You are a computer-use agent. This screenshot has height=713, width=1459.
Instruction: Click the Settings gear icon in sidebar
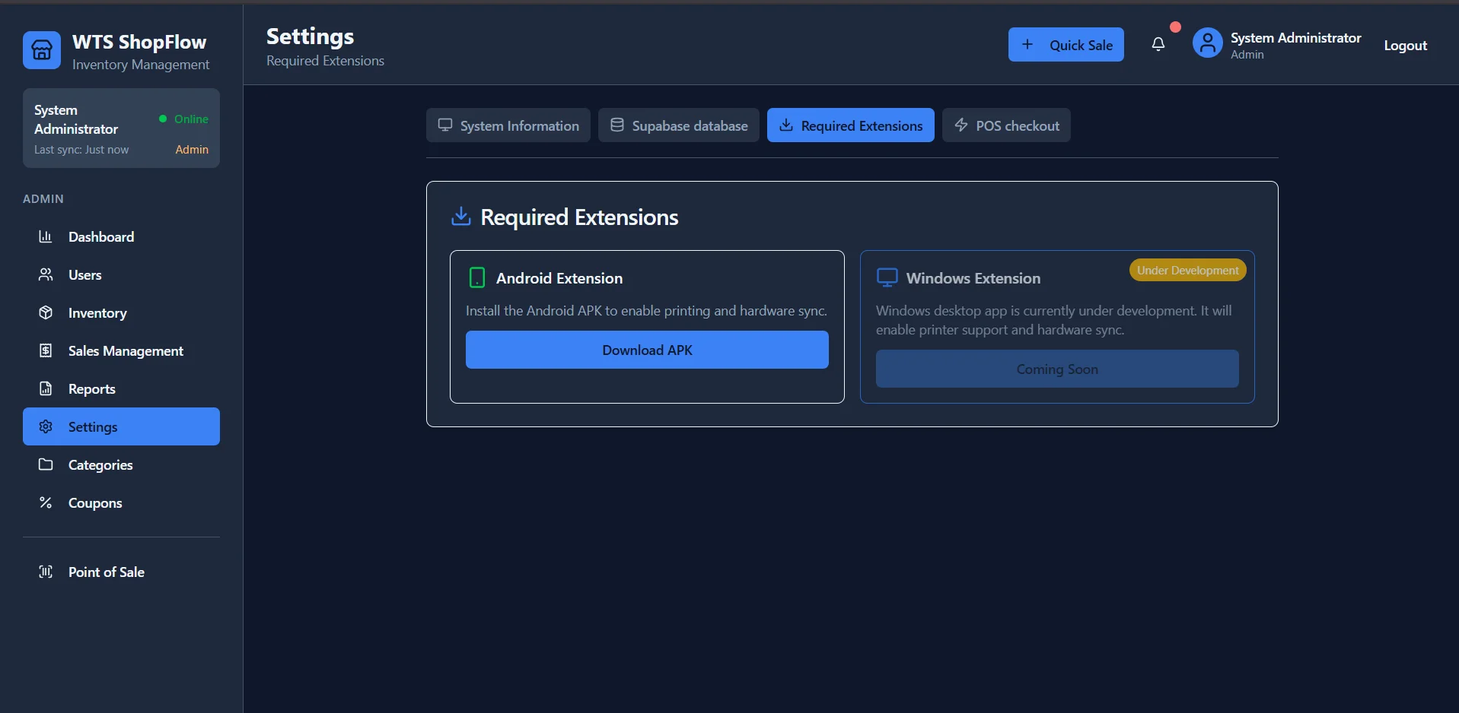pos(46,426)
